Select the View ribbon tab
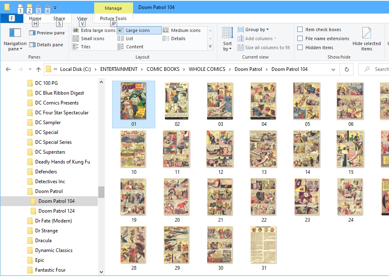The height and width of the screenshot is (277, 389). point(82,18)
